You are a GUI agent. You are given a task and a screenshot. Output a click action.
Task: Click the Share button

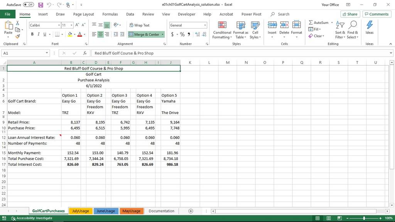[x=350, y=14]
